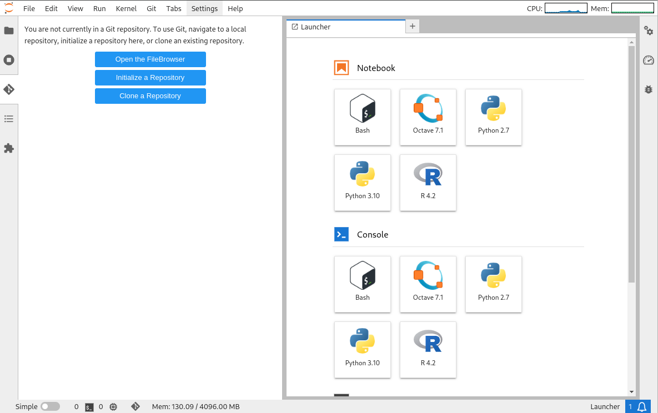The image size is (658, 413).
Task: Click Open the FileBrowser button
Action: point(150,59)
